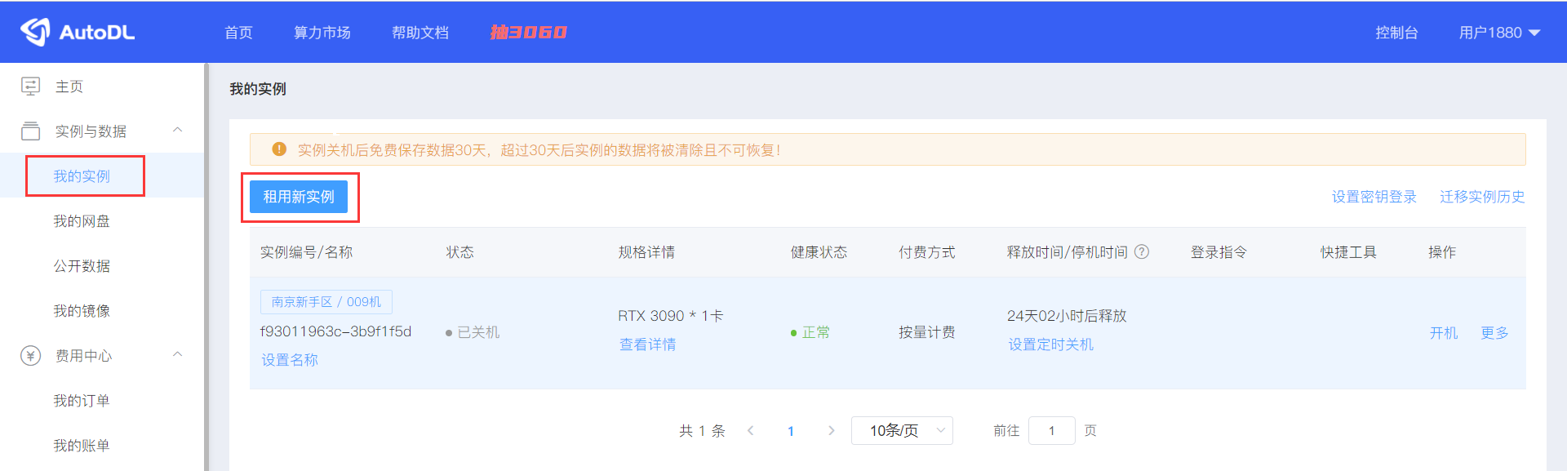Click the AutoDL logo icon
Image resolution: width=1567 pixels, height=471 pixels.
(x=36, y=32)
